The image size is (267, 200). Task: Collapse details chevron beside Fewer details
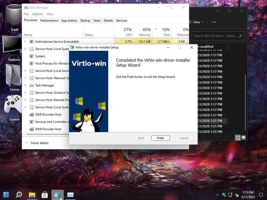click(27, 143)
